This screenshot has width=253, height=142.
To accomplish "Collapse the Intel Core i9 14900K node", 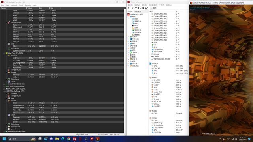I will (x=4, y=53).
